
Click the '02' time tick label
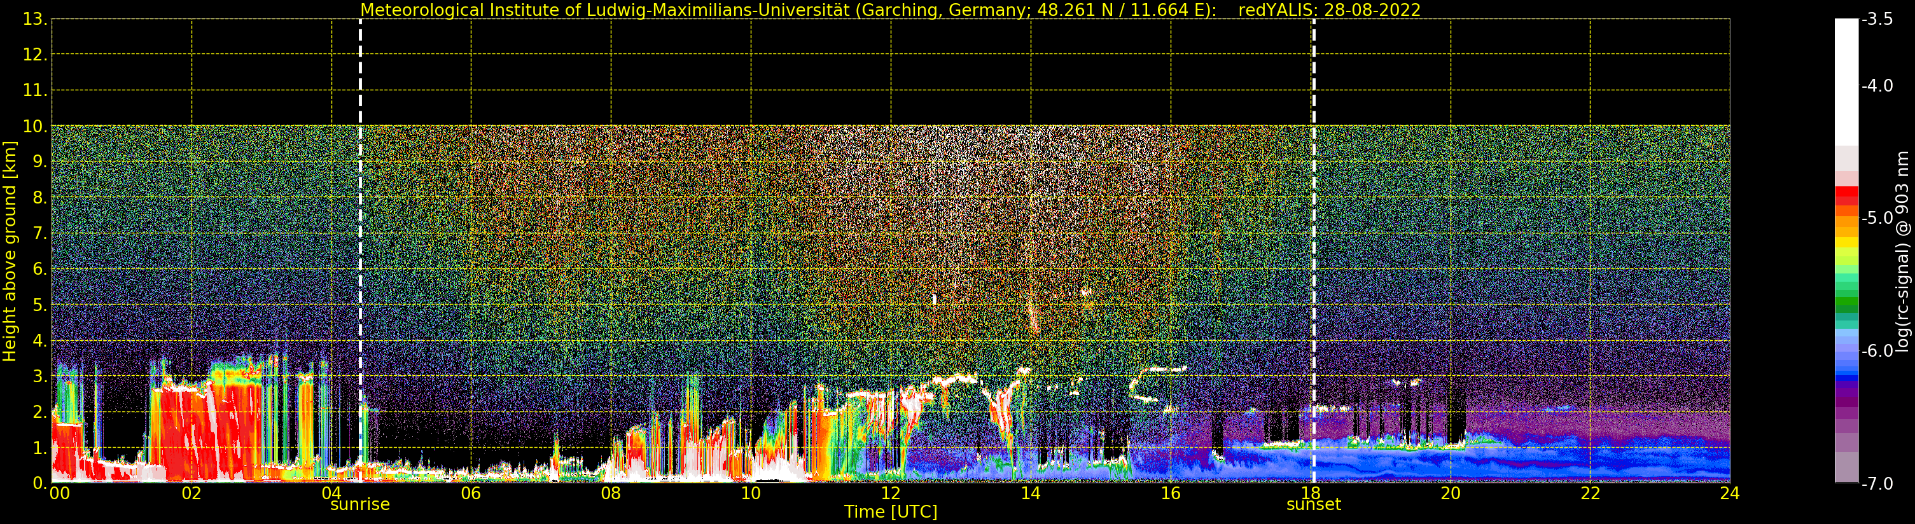(191, 493)
